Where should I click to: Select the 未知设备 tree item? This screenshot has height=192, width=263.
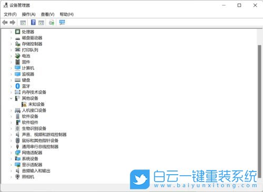[36, 104]
